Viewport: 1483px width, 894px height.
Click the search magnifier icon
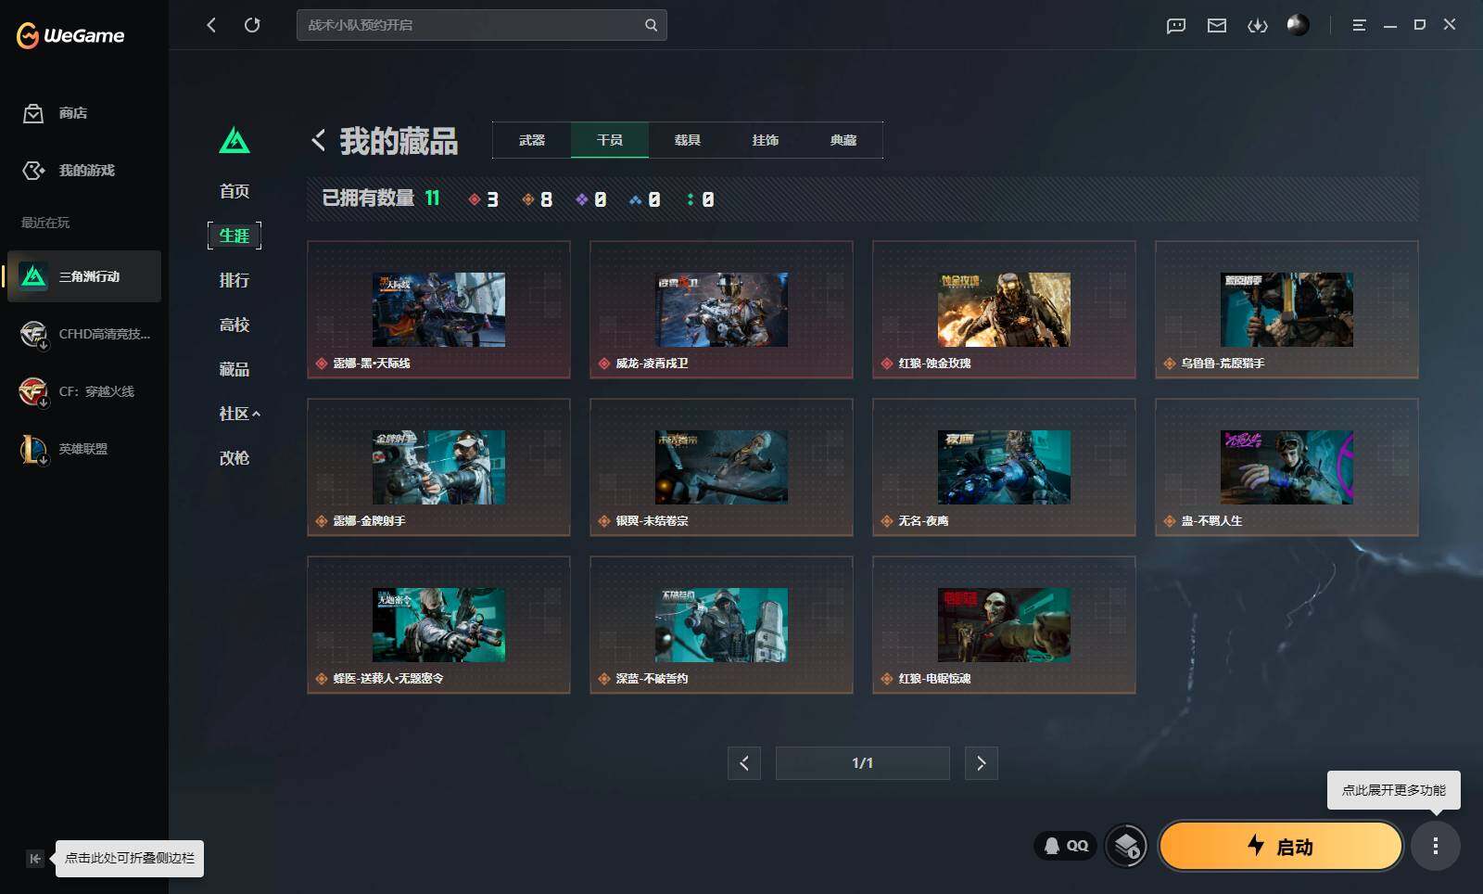[651, 25]
